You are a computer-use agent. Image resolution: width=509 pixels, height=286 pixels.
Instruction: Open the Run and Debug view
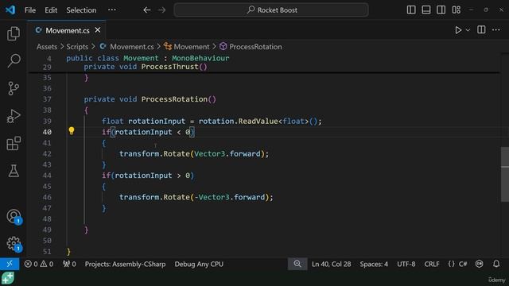[x=14, y=116]
